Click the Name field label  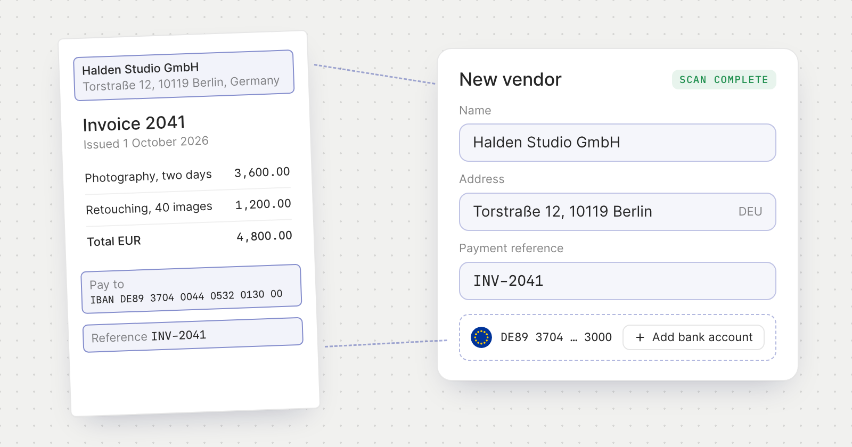475,111
